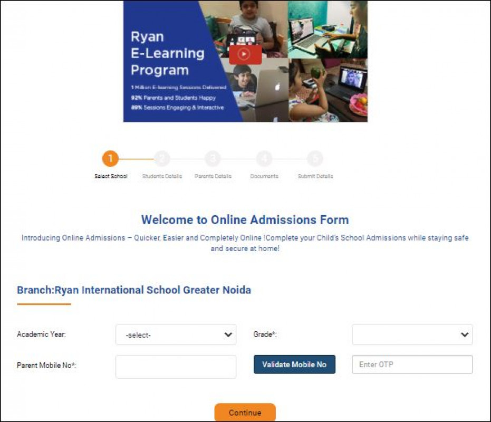This screenshot has height=422, width=491.
Task: Select the 'Select School' step label
Action: click(x=111, y=176)
